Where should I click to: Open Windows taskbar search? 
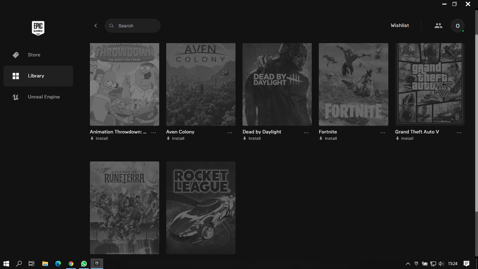19,263
